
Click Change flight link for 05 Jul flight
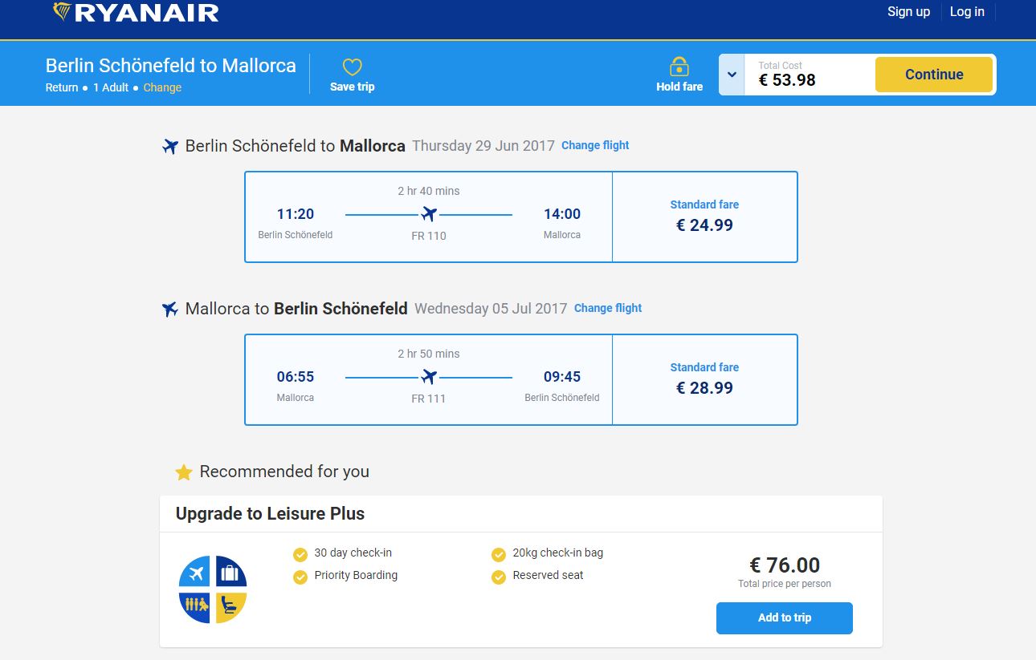[608, 308]
